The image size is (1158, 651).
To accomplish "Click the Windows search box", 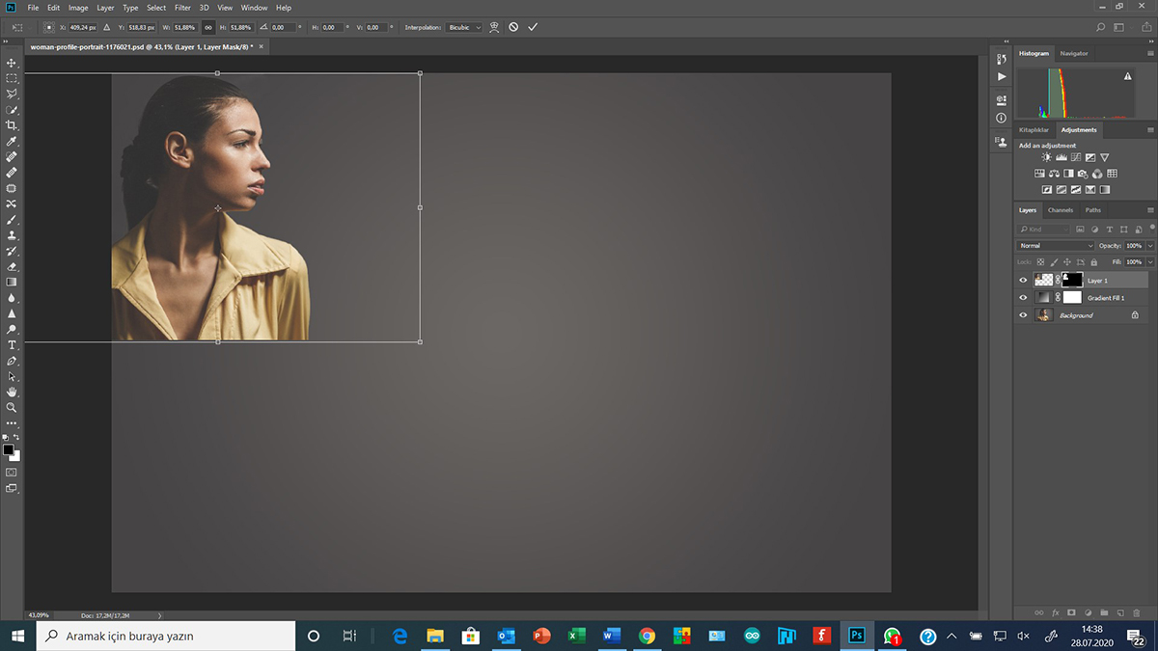I will pyautogui.click(x=166, y=637).
